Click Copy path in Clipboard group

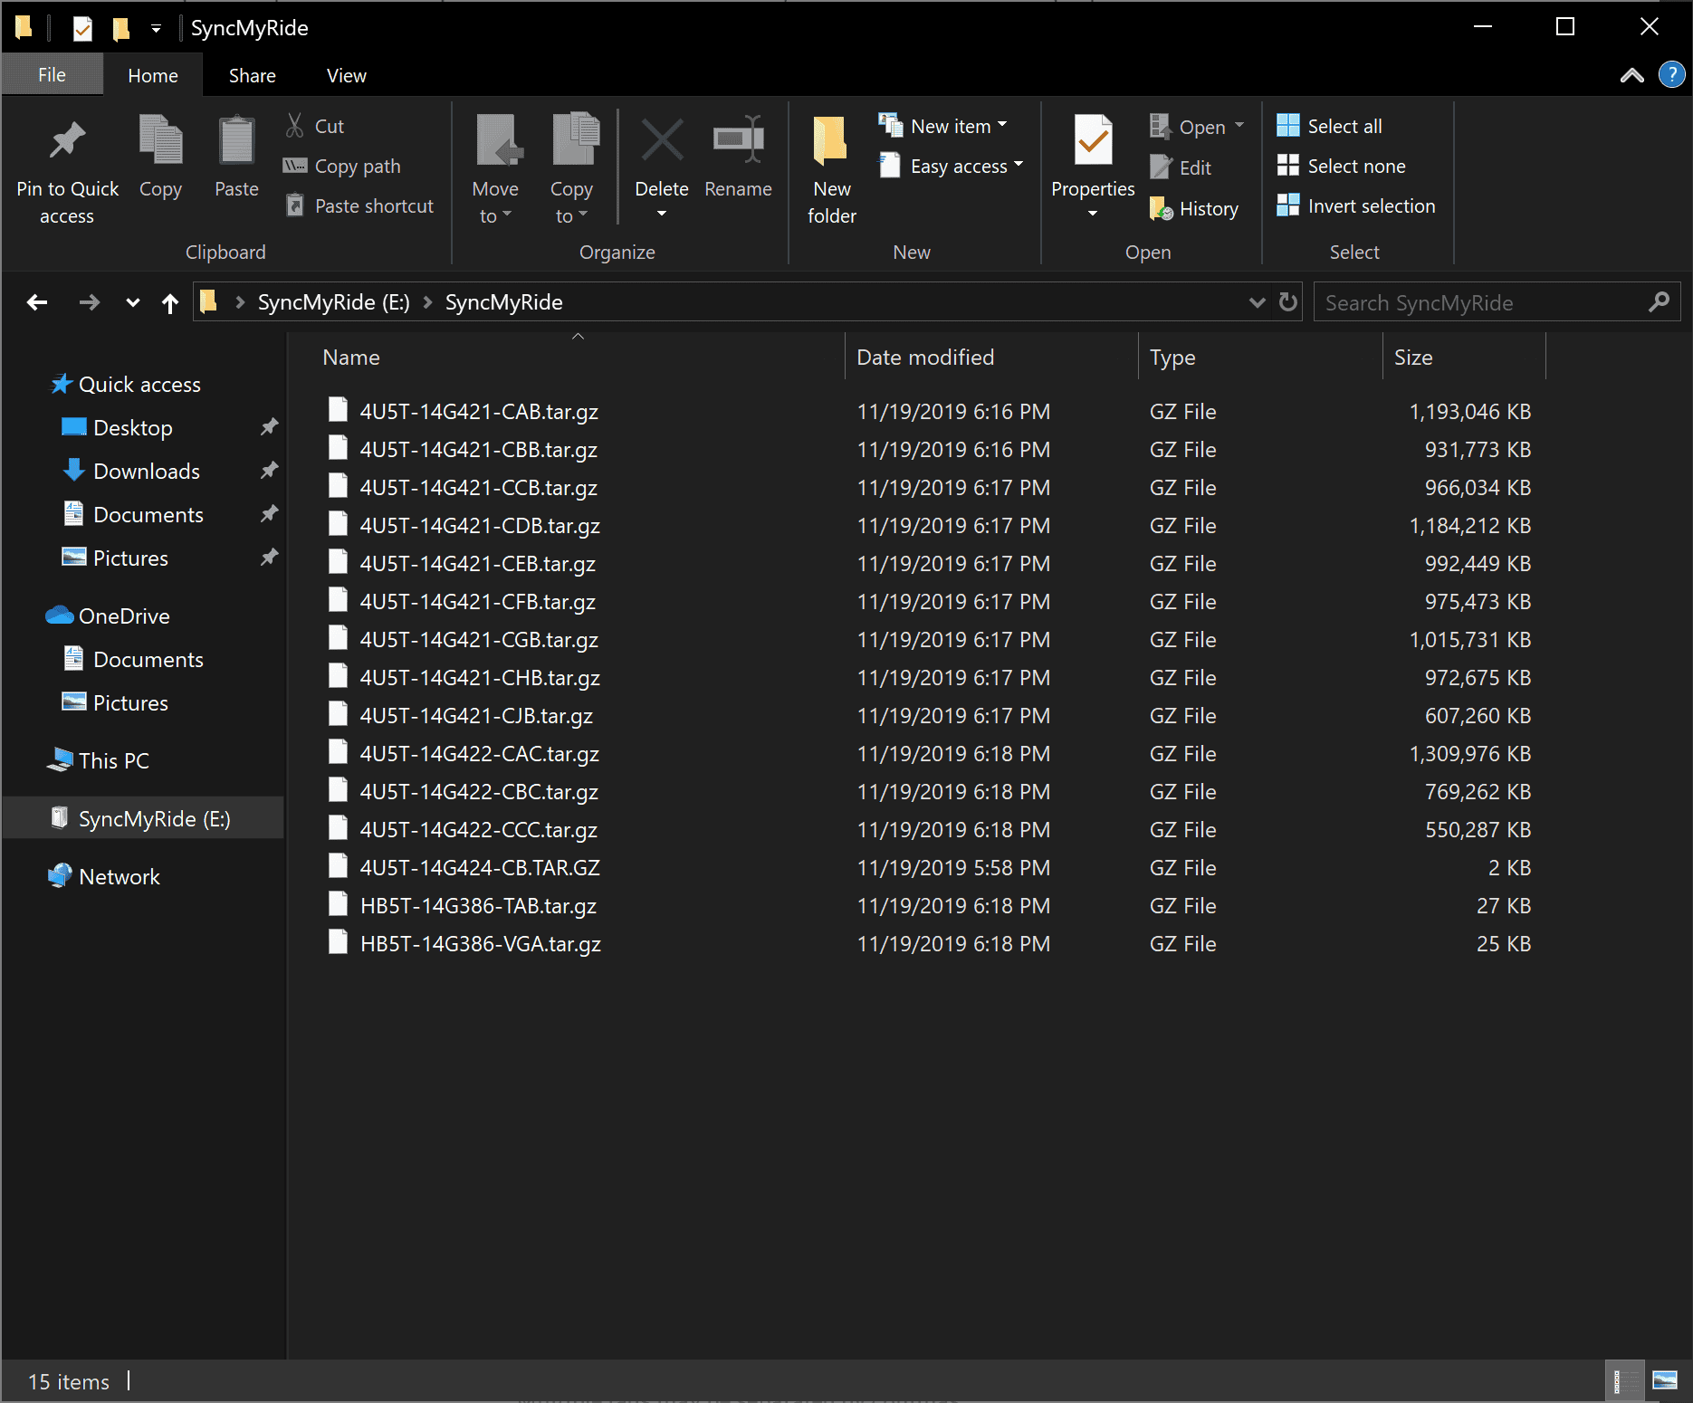coord(342,166)
